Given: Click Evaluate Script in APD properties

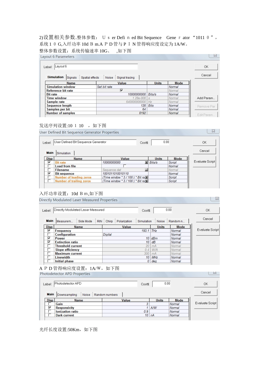Looking at the screenshot, I should pos(206,303).
